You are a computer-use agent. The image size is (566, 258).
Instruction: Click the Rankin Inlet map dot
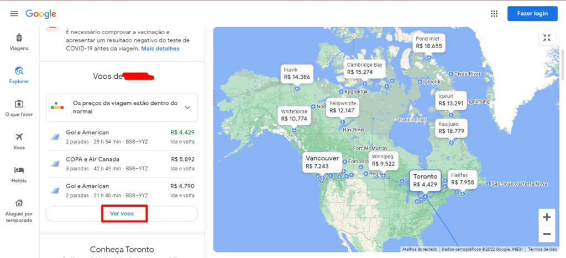(x=396, y=120)
